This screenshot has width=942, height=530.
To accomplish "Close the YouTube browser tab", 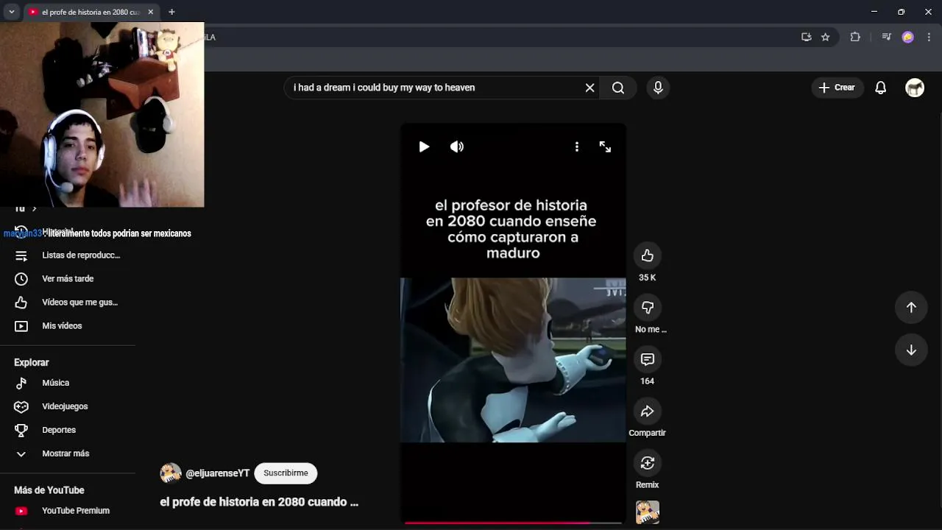I will coord(151,12).
